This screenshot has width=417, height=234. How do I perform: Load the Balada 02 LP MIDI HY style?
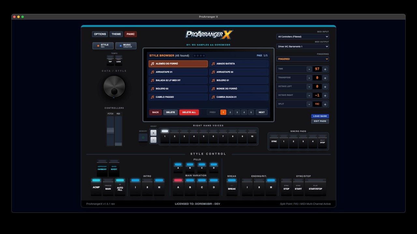178,80
